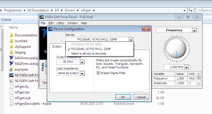Screen dimensions: 212x114
Task: Click the Amplitude row label
Action: tap(160, 83)
